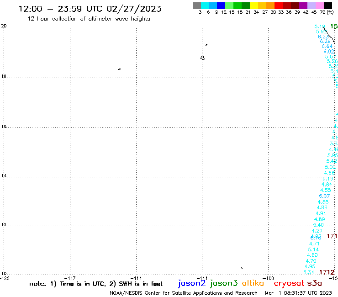This screenshot has width=338, height=297.
Task: Click the subtitle '12 hour collection of altimeter wave heights'
Action: coord(89,19)
